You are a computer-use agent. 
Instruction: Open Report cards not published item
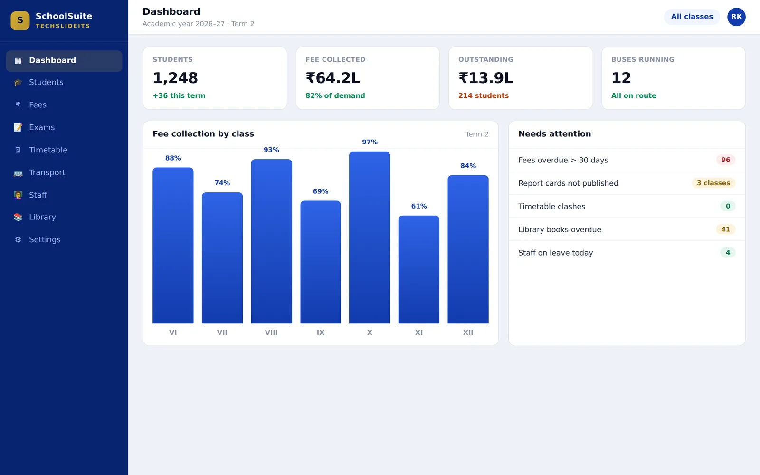pyautogui.click(x=627, y=183)
